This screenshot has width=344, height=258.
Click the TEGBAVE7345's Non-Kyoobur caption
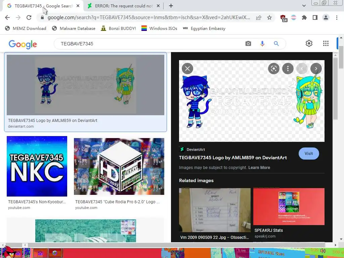pos(37,202)
